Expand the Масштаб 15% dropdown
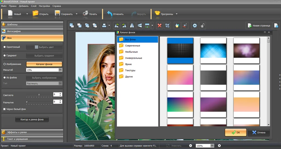This screenshot has width=281, height=149. click(60, 70)
